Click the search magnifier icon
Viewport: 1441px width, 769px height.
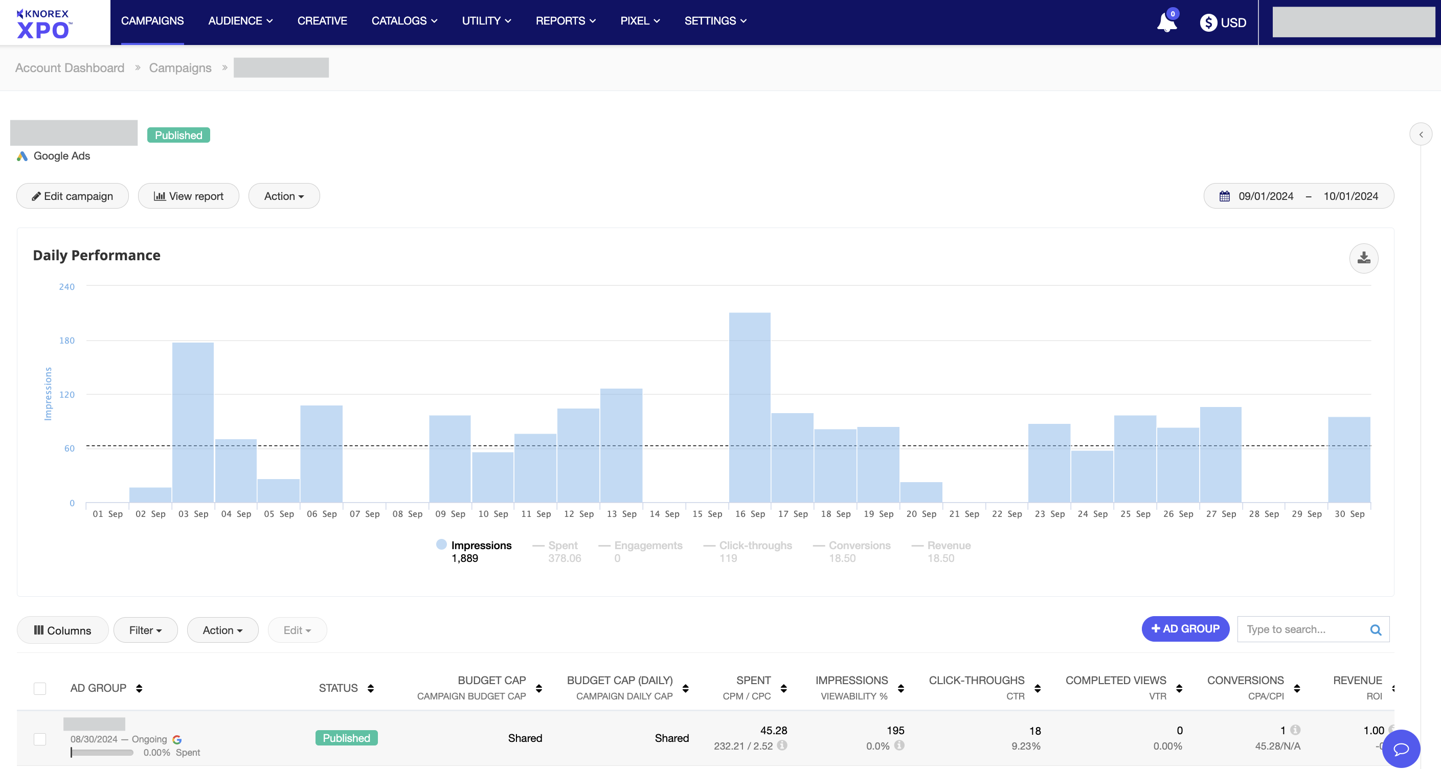[1376, 630]
